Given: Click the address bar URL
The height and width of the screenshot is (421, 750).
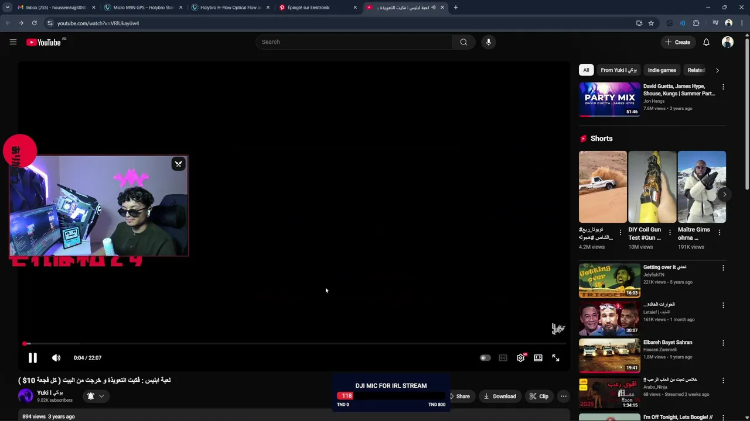Looking at the screenshot, I should [98, 23].
